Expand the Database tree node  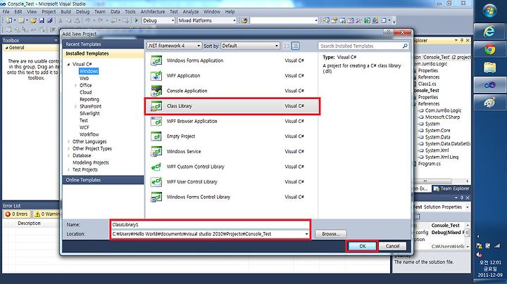click(68, 156)
